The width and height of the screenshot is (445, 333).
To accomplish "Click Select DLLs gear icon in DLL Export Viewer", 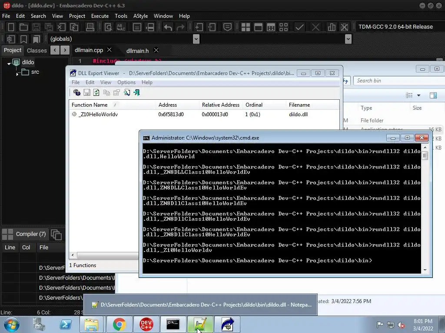I will pos(76,93).
